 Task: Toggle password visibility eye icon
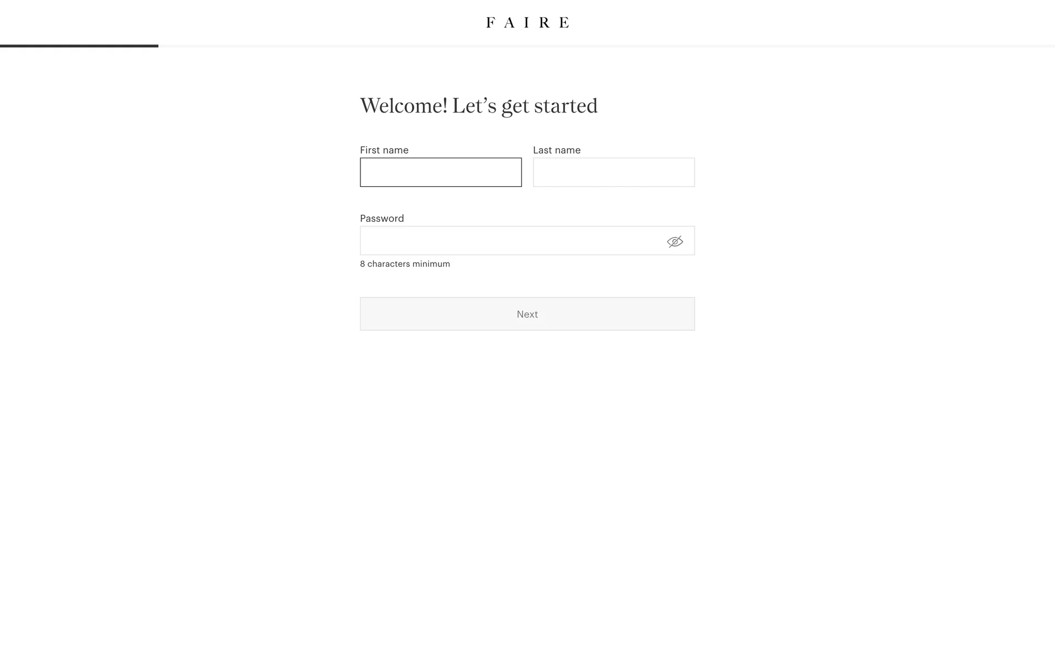pos(675,242)
